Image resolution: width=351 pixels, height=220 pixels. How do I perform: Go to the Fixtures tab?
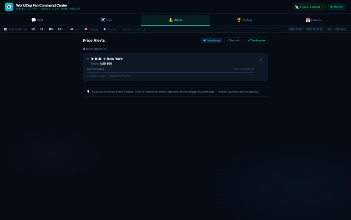tap(314, 20)
